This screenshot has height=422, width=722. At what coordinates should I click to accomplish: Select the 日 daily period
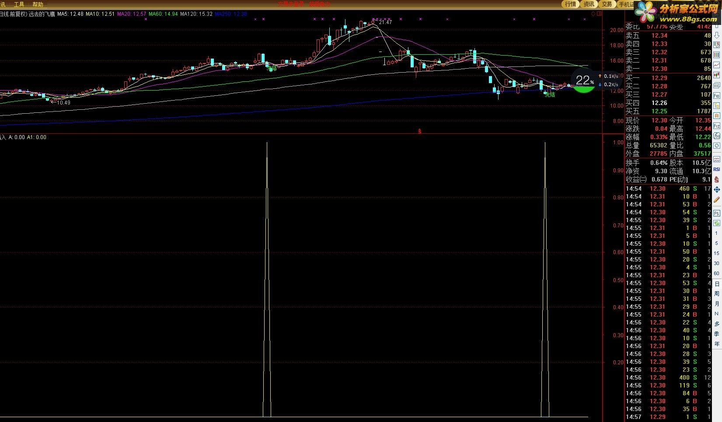coord(717,284)
